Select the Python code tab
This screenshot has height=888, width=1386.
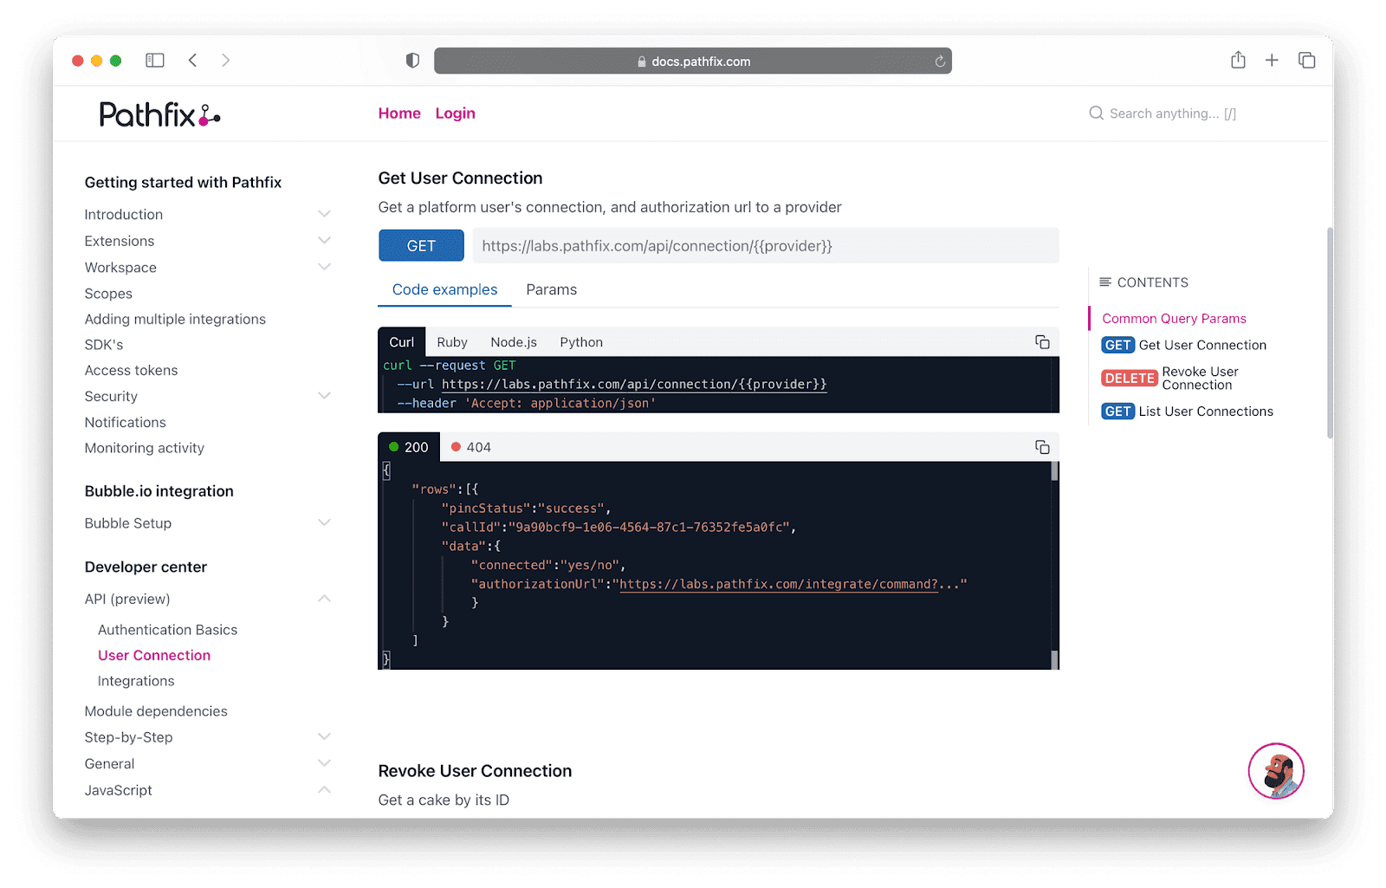click(x=580, y=341)
